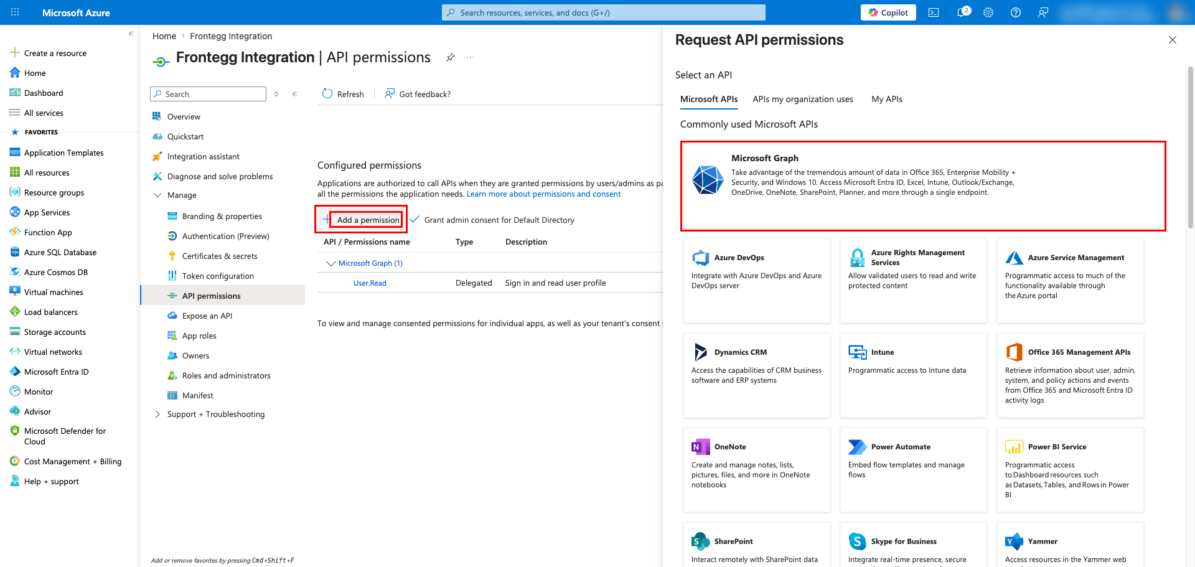The image size is (1195, 567).
Task: Open Frontegg Integration breadcrumb
Action: pyautogui.click(x=231, y=36)
